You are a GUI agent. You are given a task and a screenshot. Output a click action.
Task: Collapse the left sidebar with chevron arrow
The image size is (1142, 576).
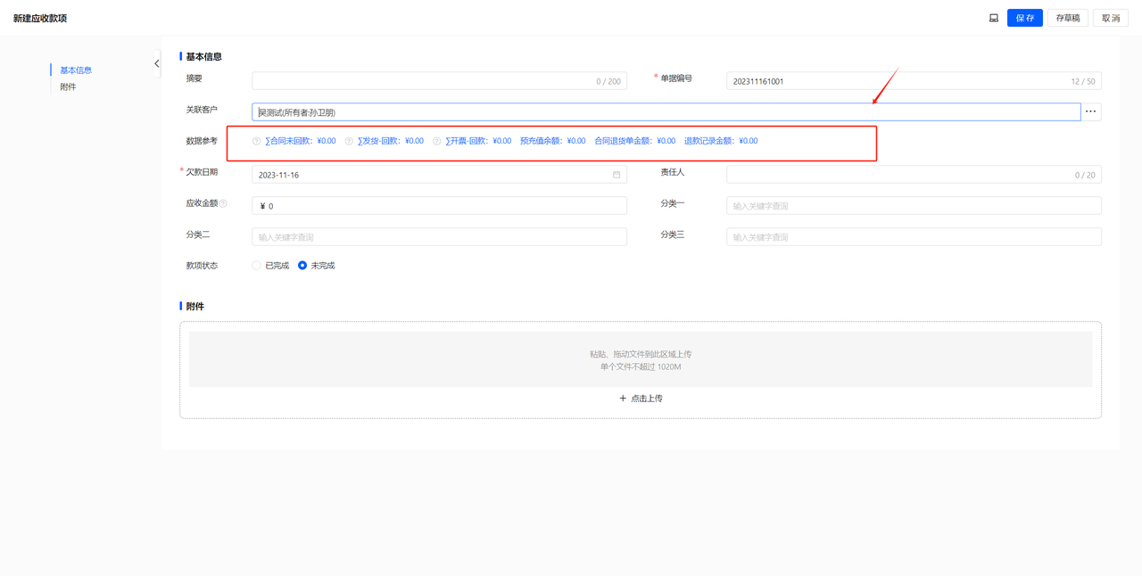coord(157,63)
